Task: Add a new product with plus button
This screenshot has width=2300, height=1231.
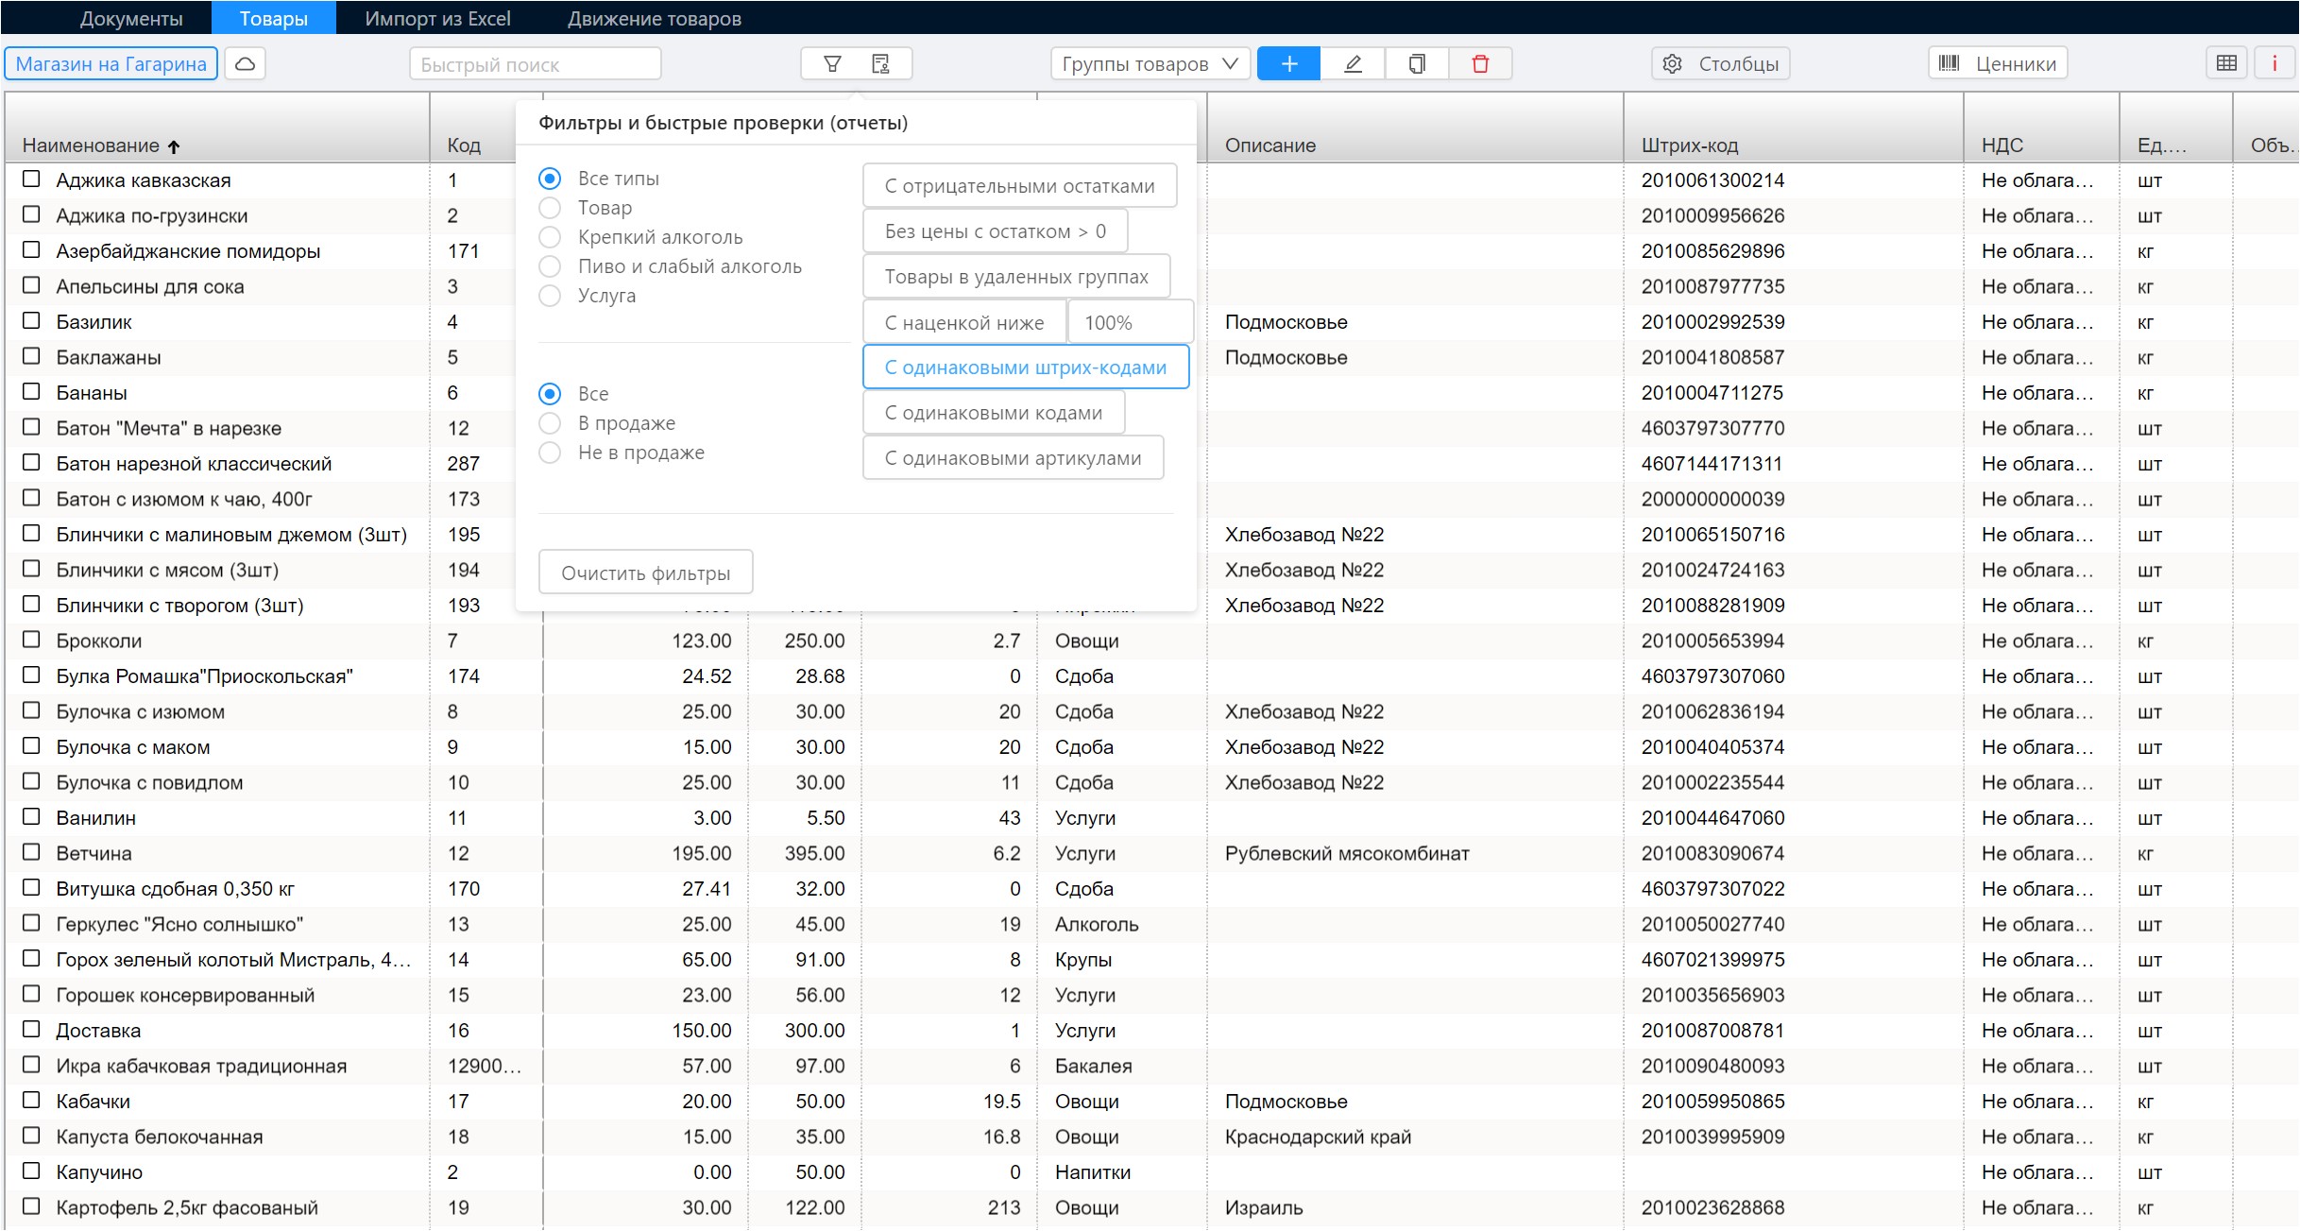Action: 1288,64
